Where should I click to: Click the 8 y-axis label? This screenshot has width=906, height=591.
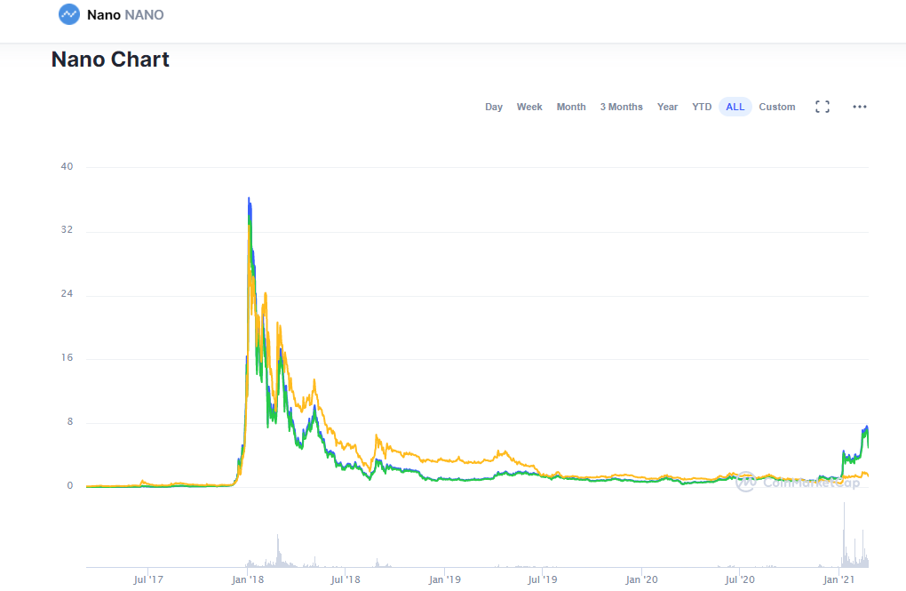[70, 421]
